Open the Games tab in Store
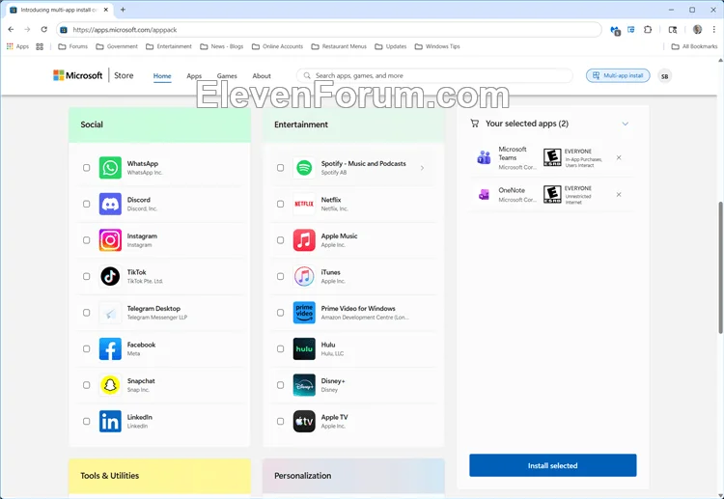Viewport: 724px width, 499px height. (x=227, y=75)
